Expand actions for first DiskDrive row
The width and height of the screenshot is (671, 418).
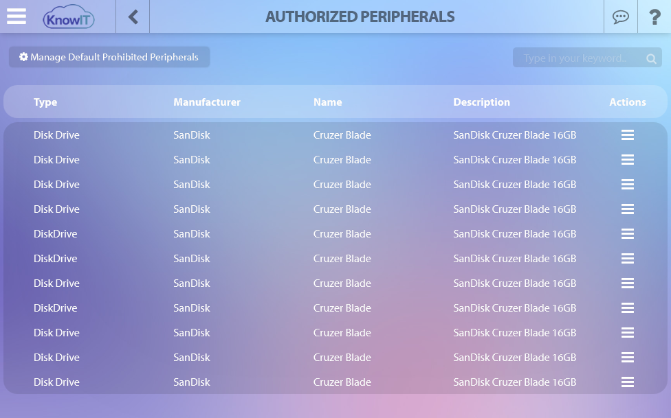click(x=628, y=234)
